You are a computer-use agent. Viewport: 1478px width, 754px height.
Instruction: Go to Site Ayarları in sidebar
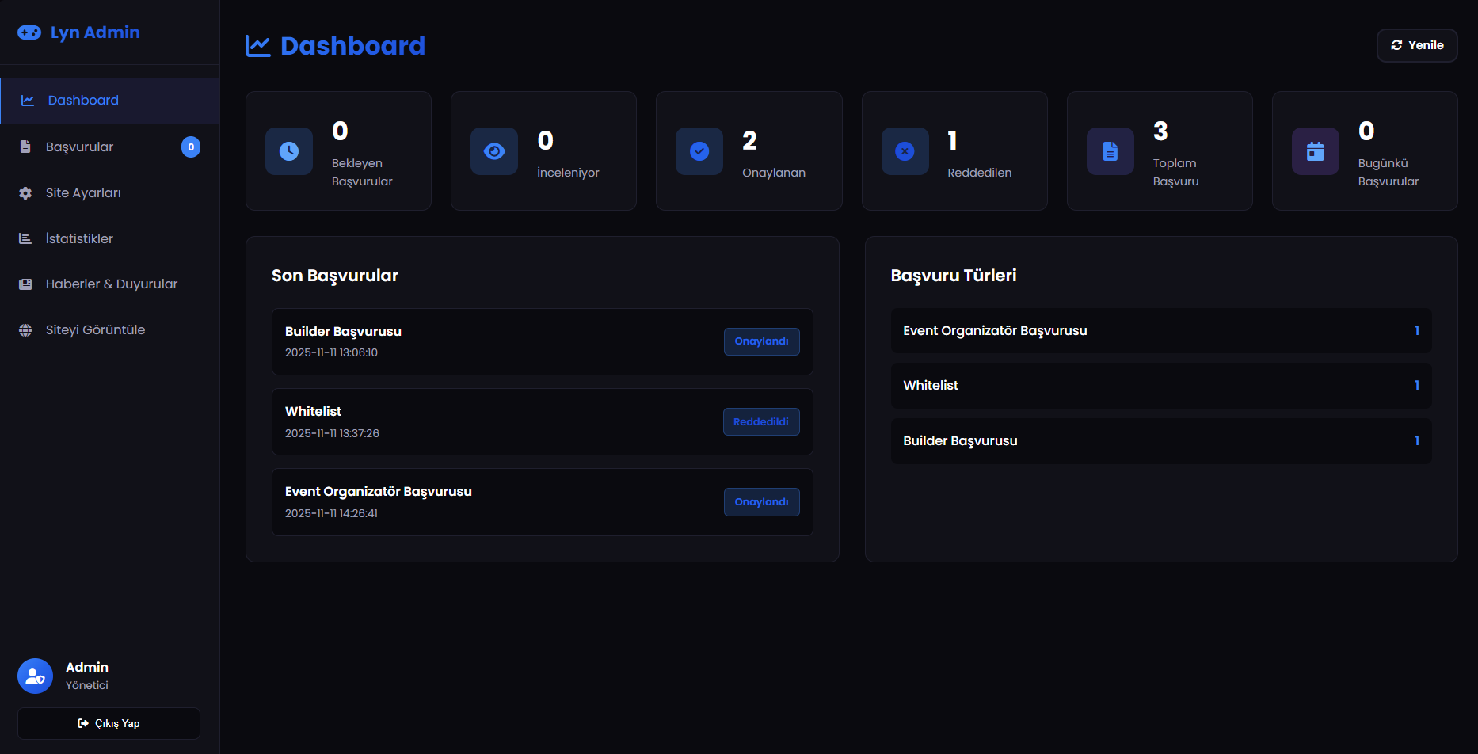click(83, 193)
